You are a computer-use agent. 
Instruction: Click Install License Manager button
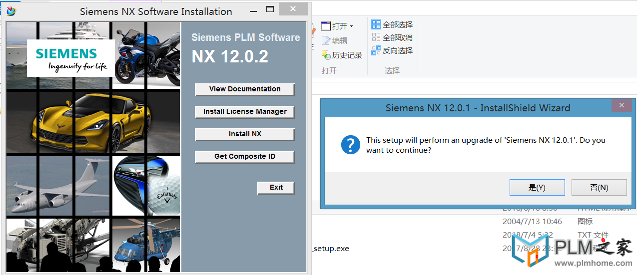[245, 112]
